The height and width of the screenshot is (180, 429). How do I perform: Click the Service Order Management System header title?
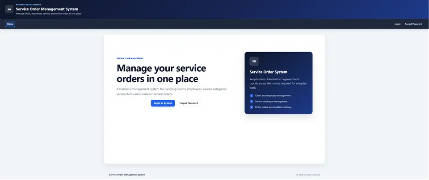[47, 9]
